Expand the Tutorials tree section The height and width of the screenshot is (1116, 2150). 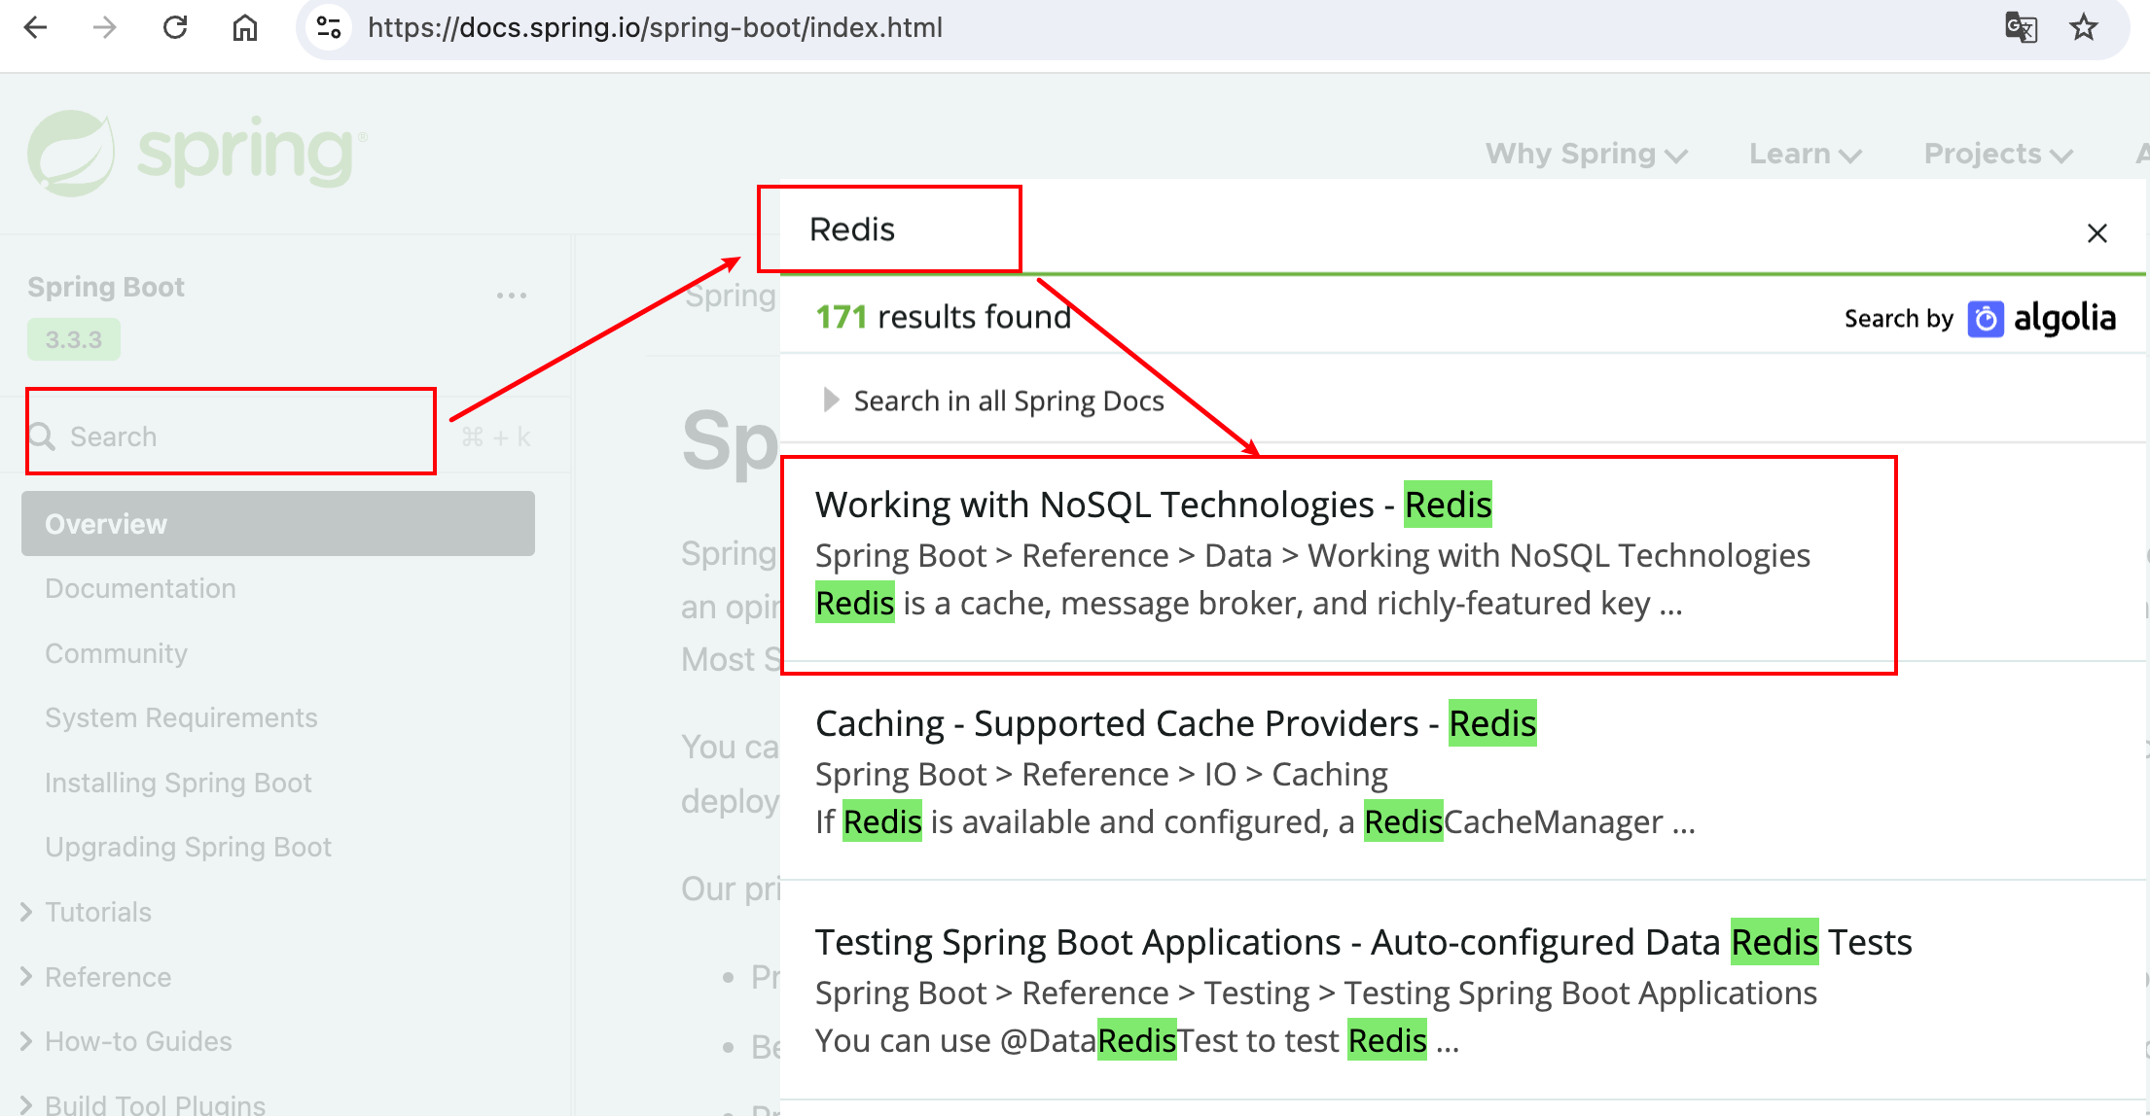[x=26, y=912]
